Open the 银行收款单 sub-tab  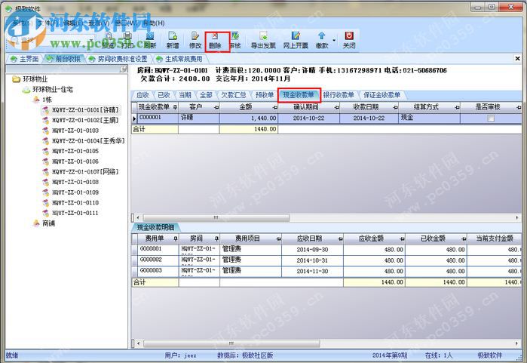click(339, 95)
